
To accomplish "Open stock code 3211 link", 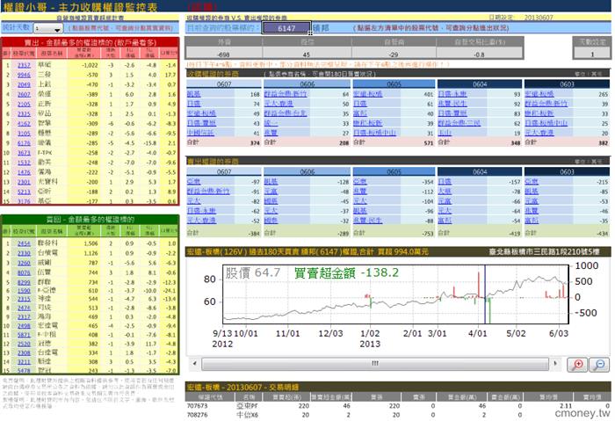I will [24, 362].
